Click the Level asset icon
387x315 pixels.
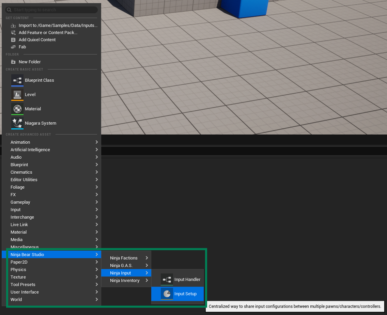pos(17,95)
